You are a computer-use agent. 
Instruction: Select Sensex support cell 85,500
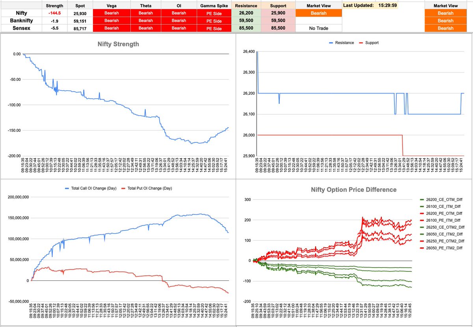(278, 28)
